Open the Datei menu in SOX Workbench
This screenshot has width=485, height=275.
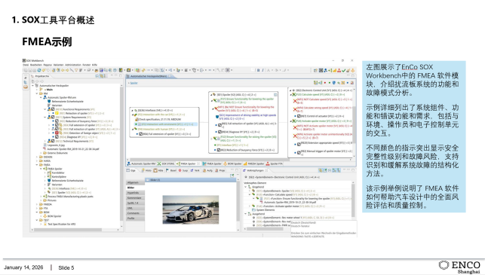(26, 65)
